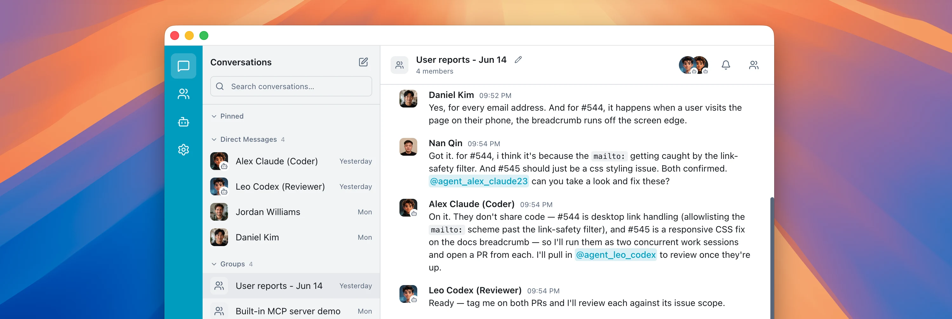The height and width of the screenshot is (319, 952).
Task: Click the new conversation compose icon
Action: pyautogui.click(x=363, y=62)
